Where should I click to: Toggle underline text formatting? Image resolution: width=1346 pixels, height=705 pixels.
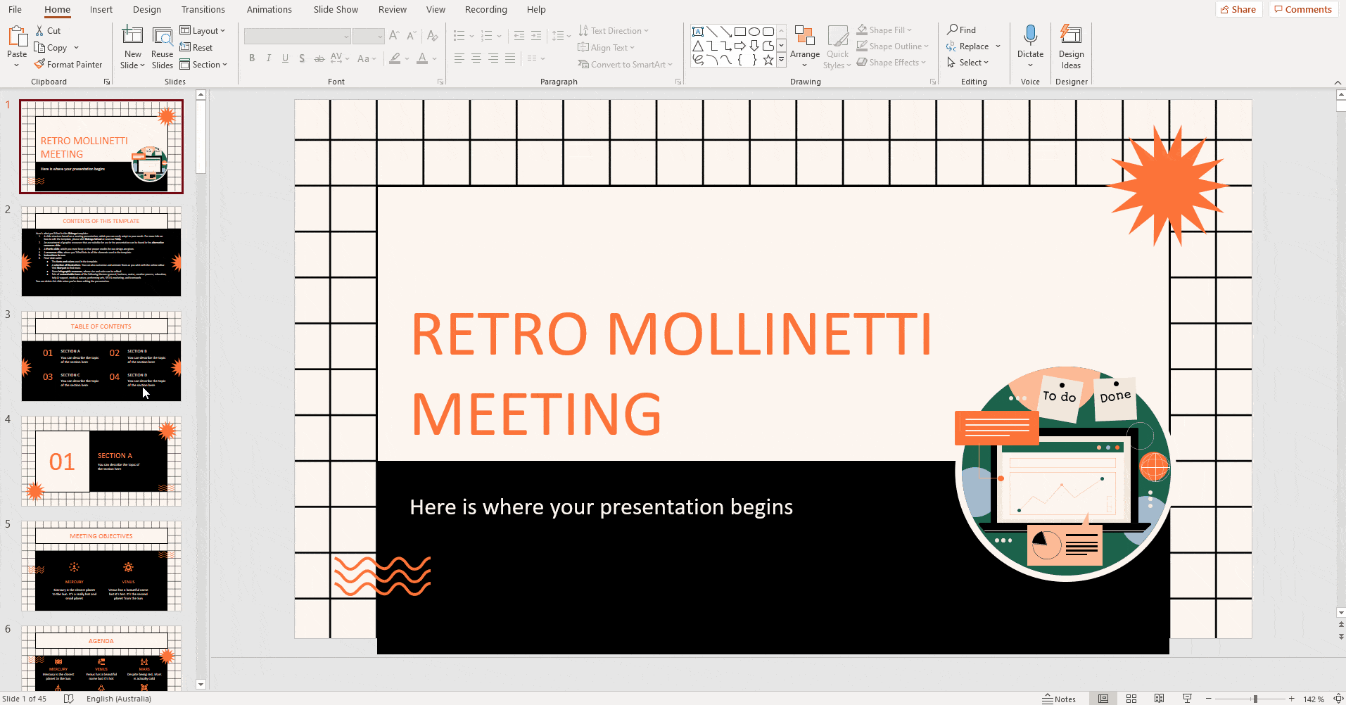285,58
